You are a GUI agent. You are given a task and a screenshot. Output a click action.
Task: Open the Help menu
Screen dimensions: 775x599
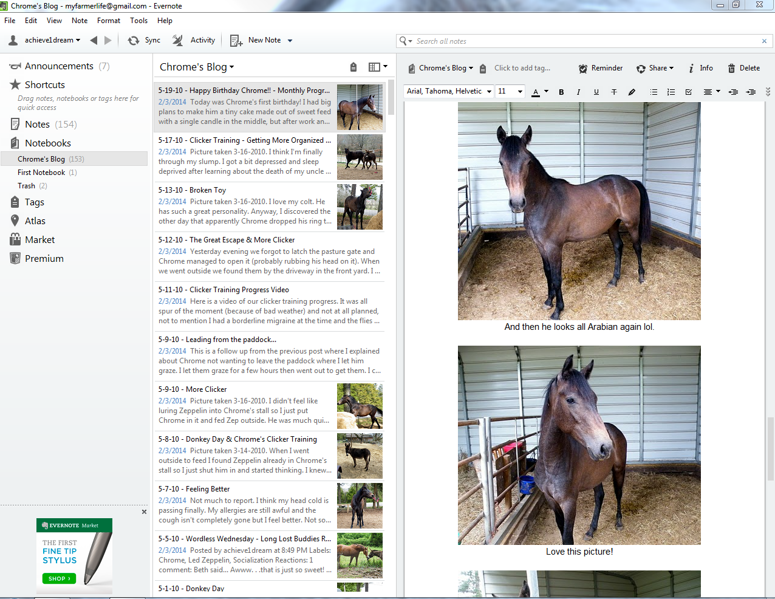[165, 20]
